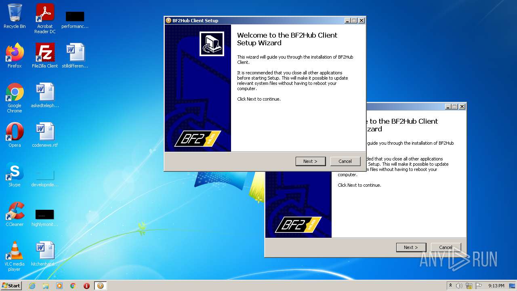Show hidden tray icons arrow

450,286
